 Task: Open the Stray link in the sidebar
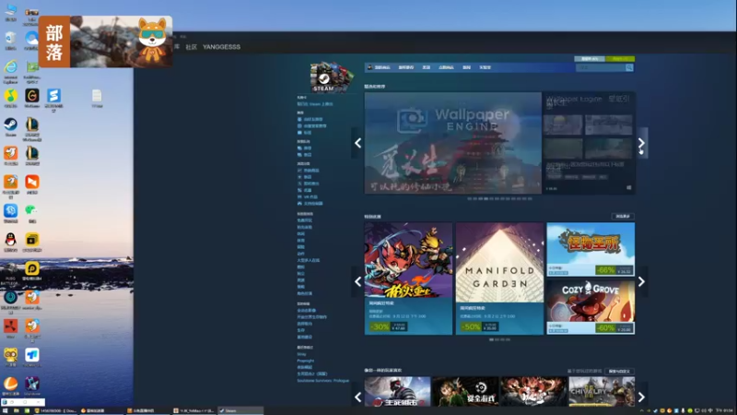point(301,354)
